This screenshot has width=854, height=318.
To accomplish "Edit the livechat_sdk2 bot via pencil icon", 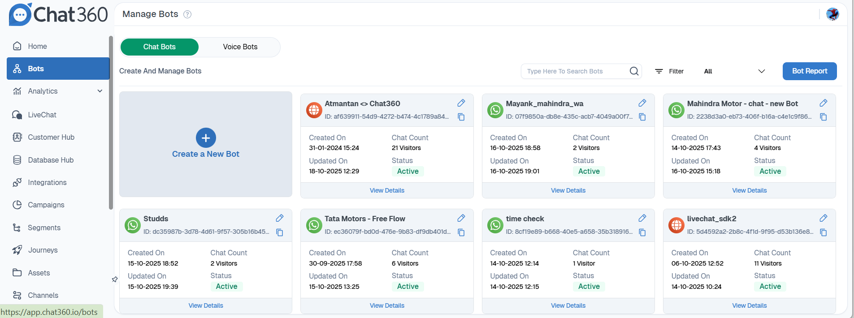I will (x=823, y=218).
